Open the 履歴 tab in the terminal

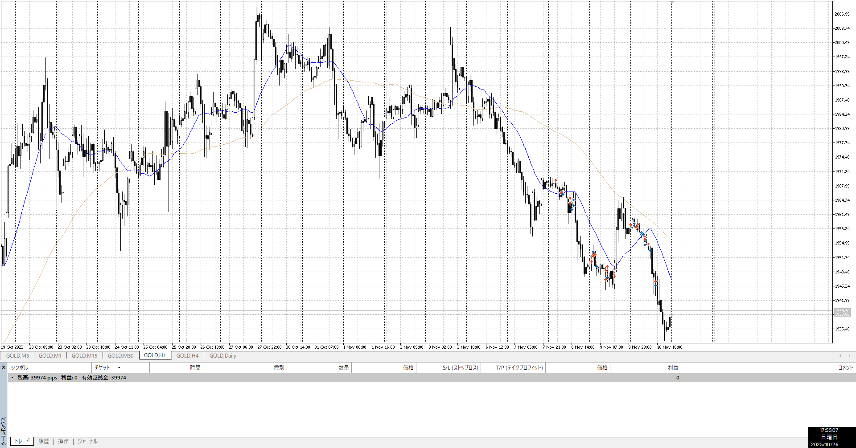click(44, 441)
